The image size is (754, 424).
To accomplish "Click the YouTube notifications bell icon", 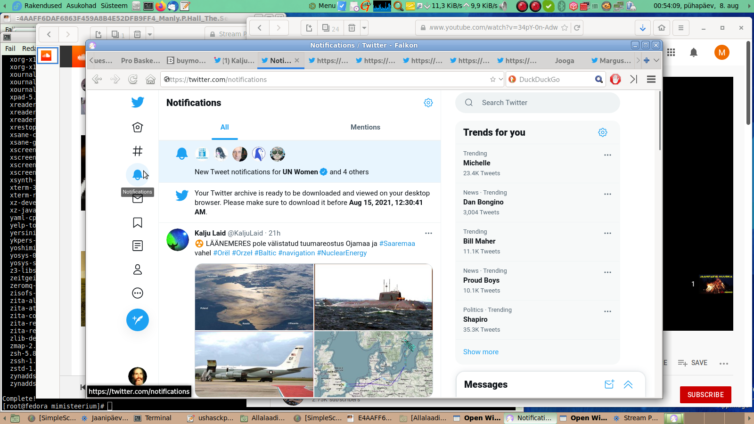I will point(694,52).
